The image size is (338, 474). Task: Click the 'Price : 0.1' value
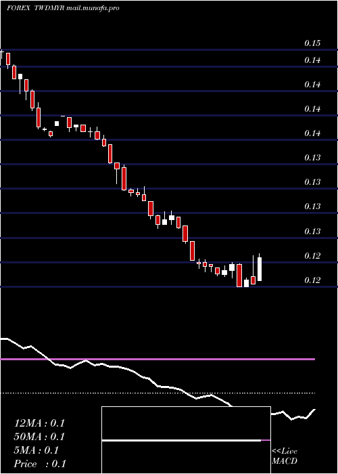[40, 464]
